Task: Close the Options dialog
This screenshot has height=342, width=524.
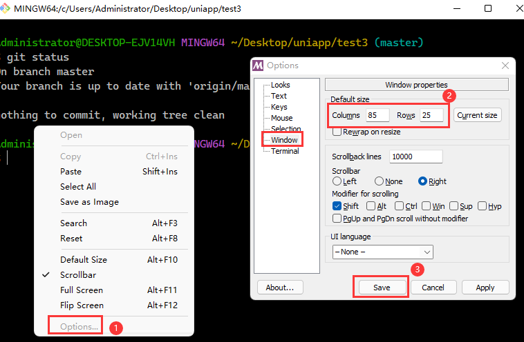Action: click(505, 66)
